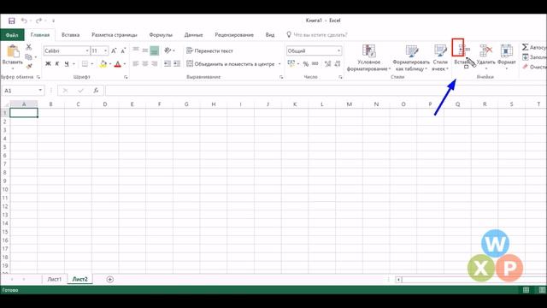Increase the cell indent
Viewport: 547px width, 308px height.
(x=177, y=64)
